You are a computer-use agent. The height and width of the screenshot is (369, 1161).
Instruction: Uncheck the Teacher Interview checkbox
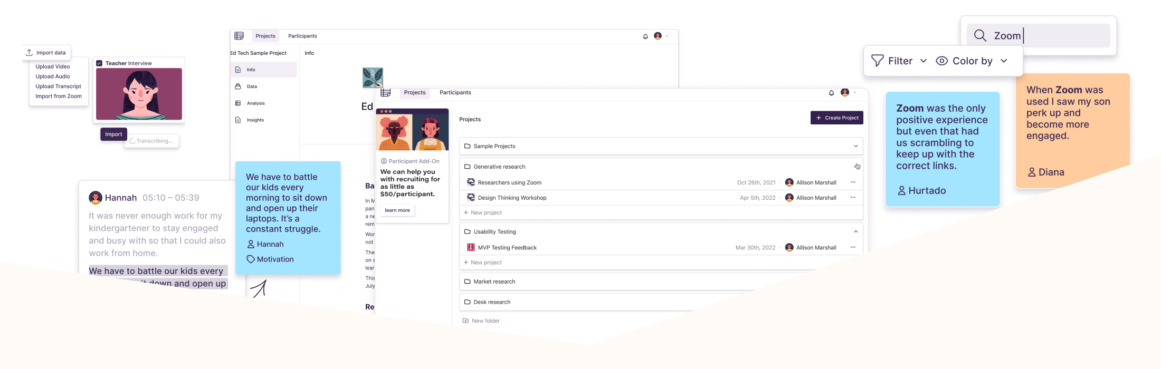click(99, 63)
